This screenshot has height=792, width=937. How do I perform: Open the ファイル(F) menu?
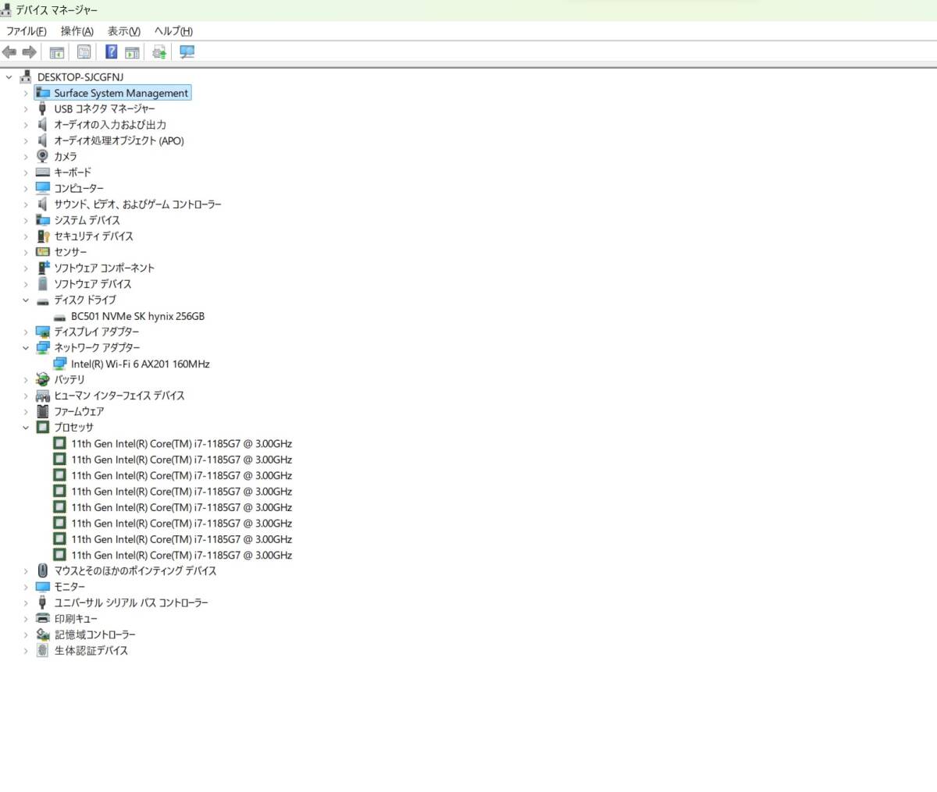click(x=27, y=31)
